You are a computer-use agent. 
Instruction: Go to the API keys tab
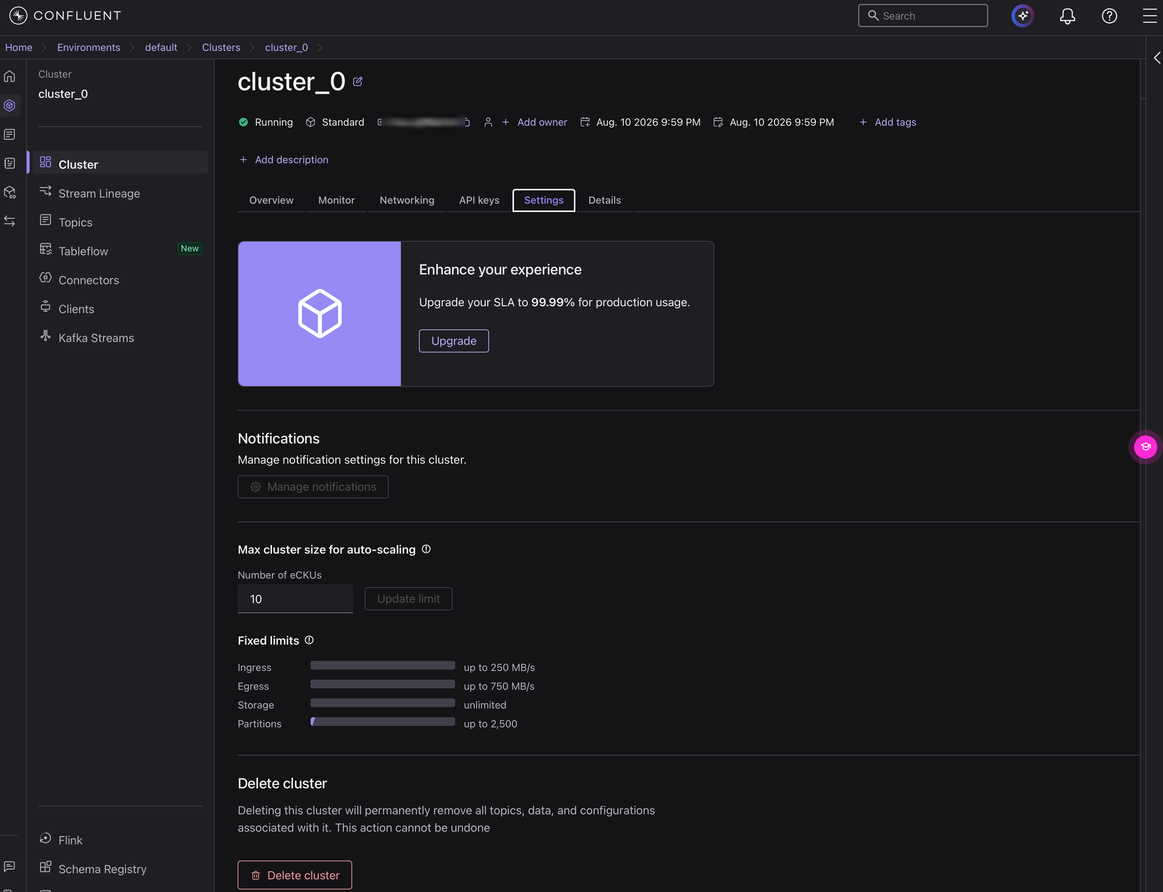[479, 200]
